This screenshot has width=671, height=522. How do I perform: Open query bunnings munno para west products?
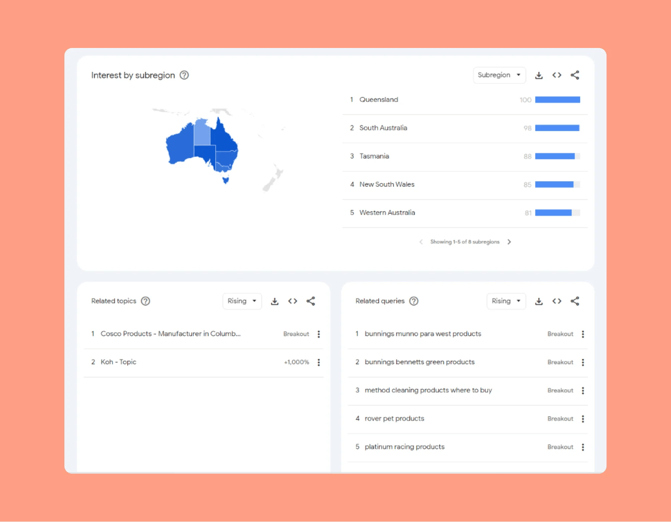tap(423, 334)
